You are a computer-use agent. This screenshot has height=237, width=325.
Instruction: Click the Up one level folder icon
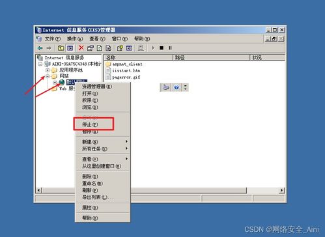point(61,48)
